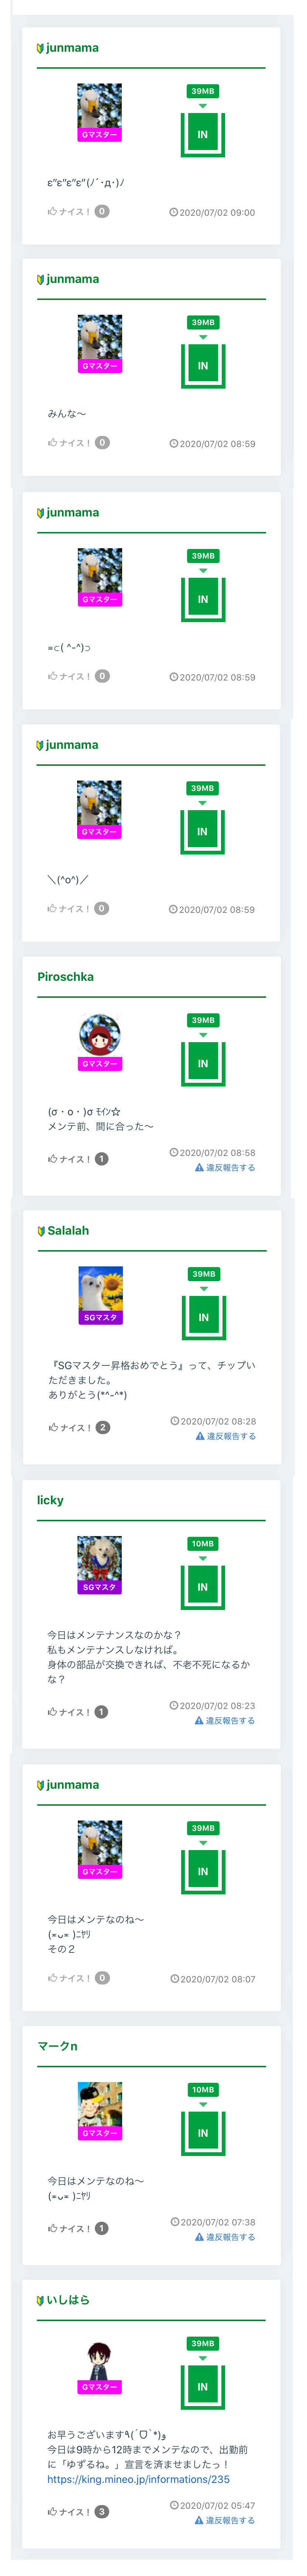Report Salalah's post with 違反報告する

pos(226,1436)
